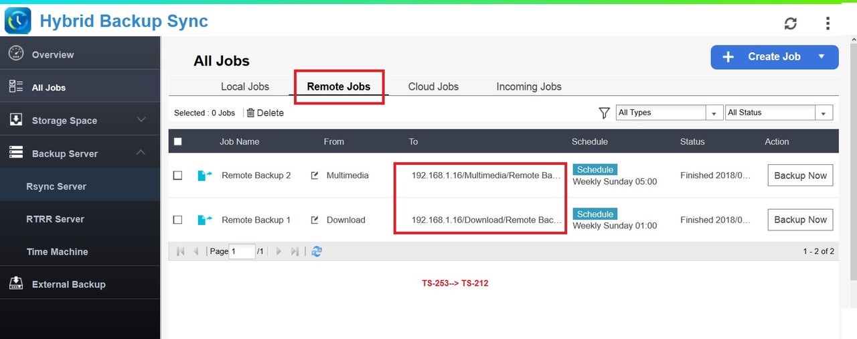Click the Remote Backup 2 job name
This screenshot has height=339, width=857.
(x=256, y=176)
